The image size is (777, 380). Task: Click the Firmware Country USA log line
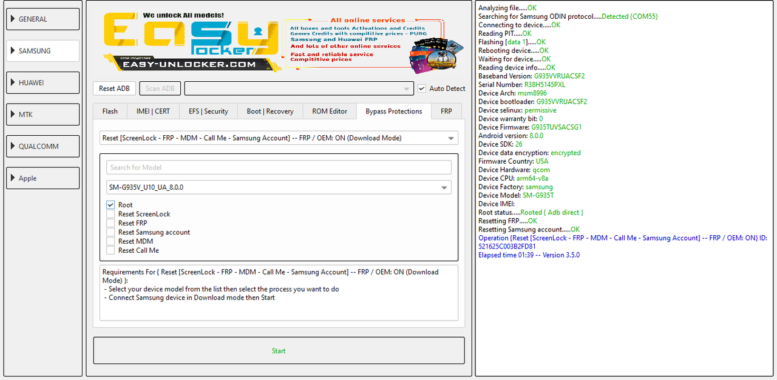pyautogui.click(x=513, y=162)
